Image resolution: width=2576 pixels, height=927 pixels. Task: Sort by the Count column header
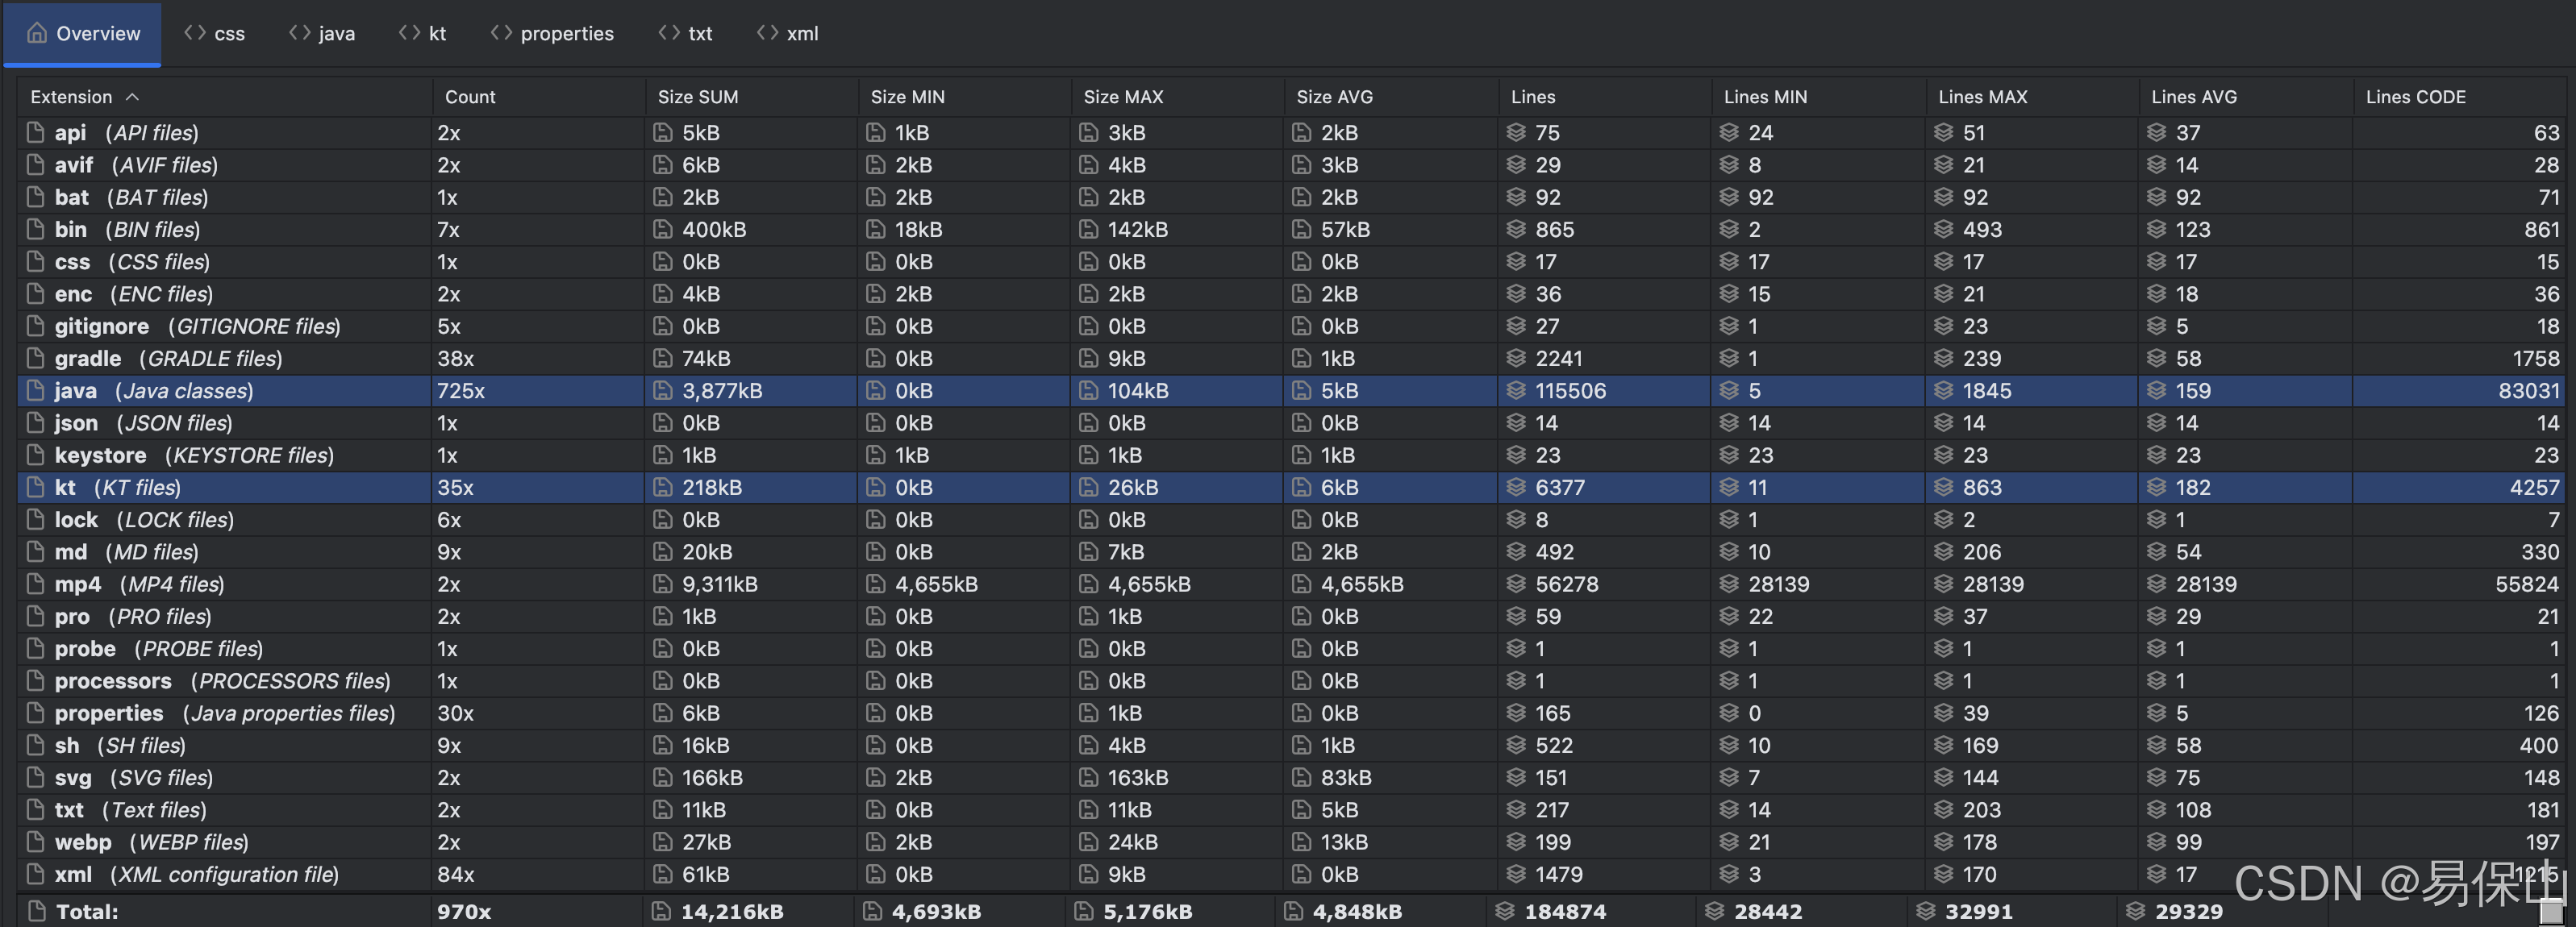470,97
